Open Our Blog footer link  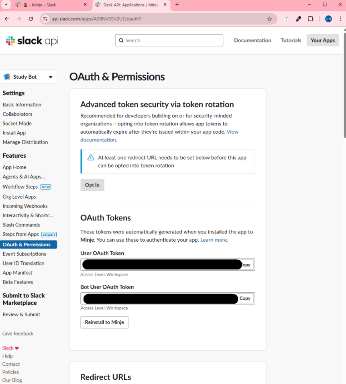click(12, 380)
